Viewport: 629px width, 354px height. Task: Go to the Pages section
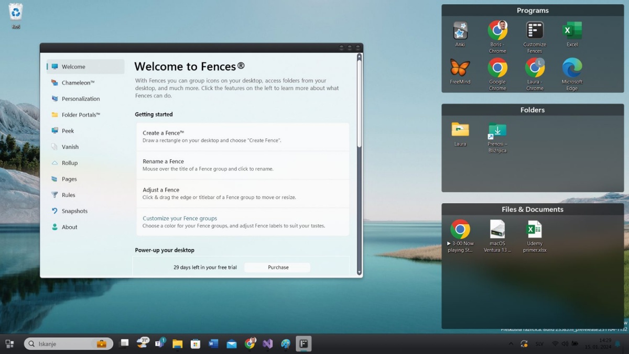pos(85,179)
